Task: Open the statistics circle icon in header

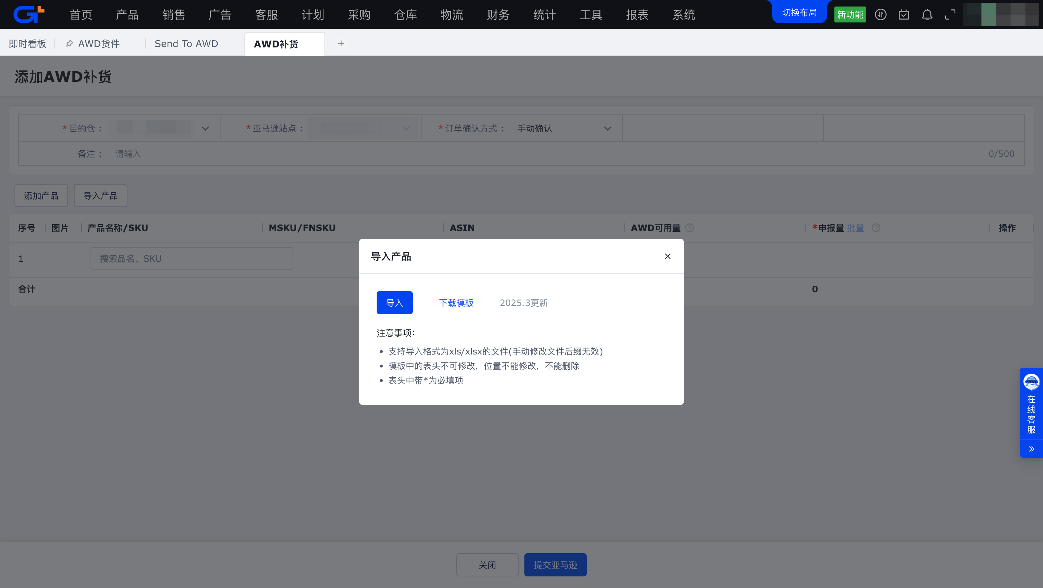Action: [x=881, y=14]
